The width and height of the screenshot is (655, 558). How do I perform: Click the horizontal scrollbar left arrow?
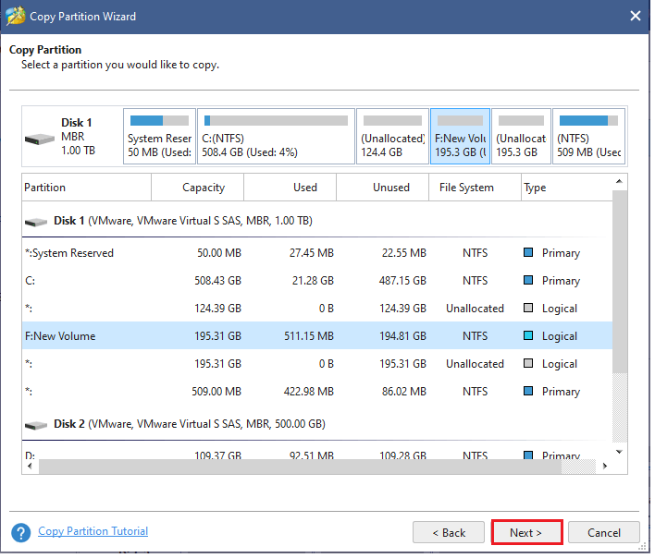30,467
